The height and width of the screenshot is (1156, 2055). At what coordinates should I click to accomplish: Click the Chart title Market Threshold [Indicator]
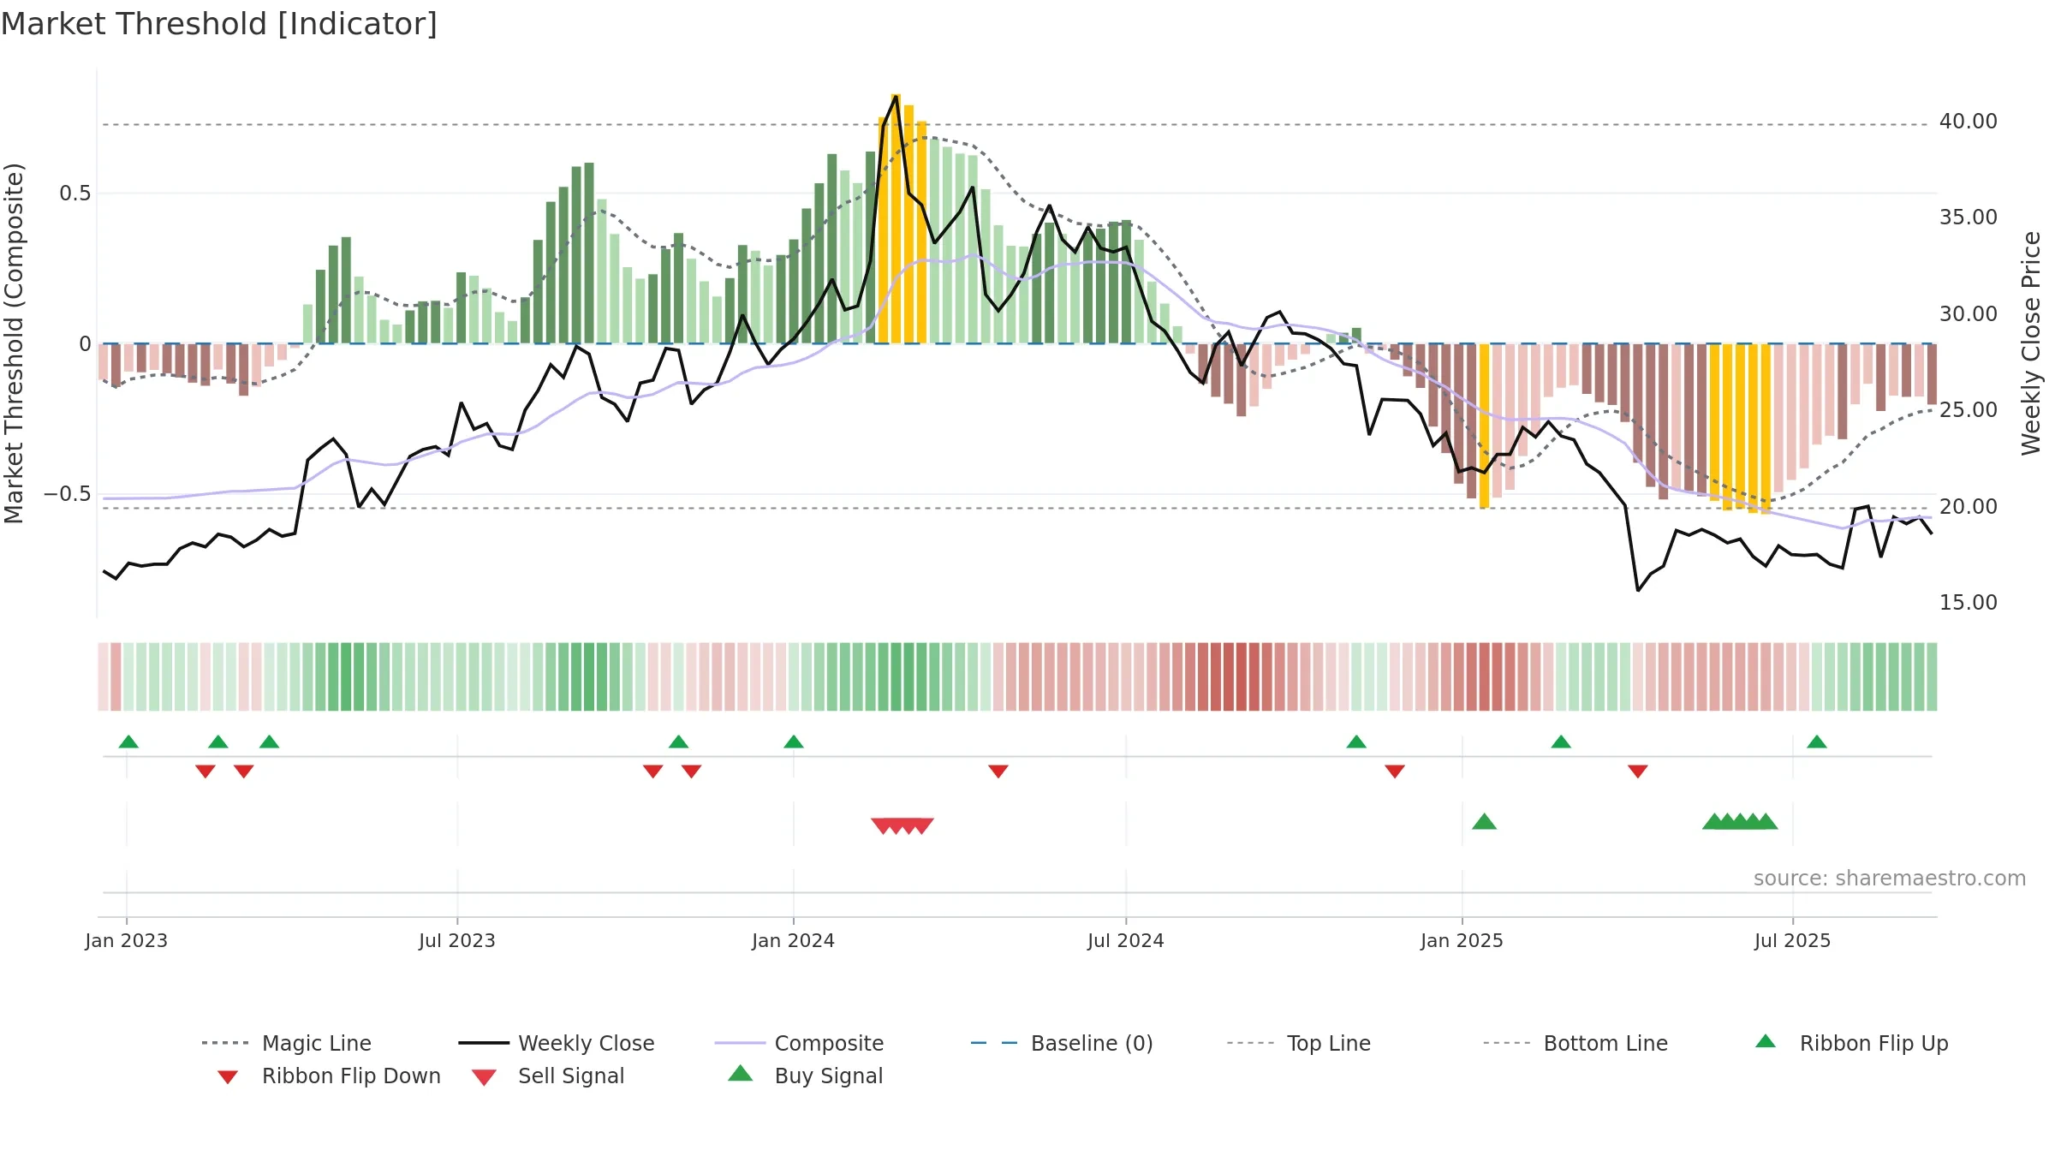[219, 24]
